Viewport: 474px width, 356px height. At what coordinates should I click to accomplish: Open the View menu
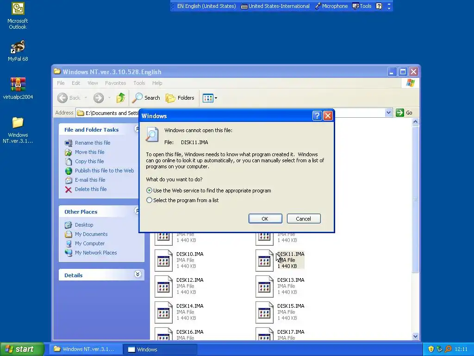coord(93,83)
